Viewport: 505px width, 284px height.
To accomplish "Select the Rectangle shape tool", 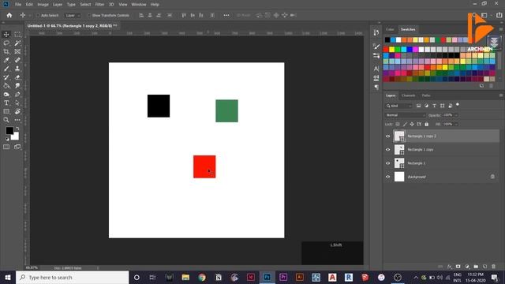I will coord(6,111).
